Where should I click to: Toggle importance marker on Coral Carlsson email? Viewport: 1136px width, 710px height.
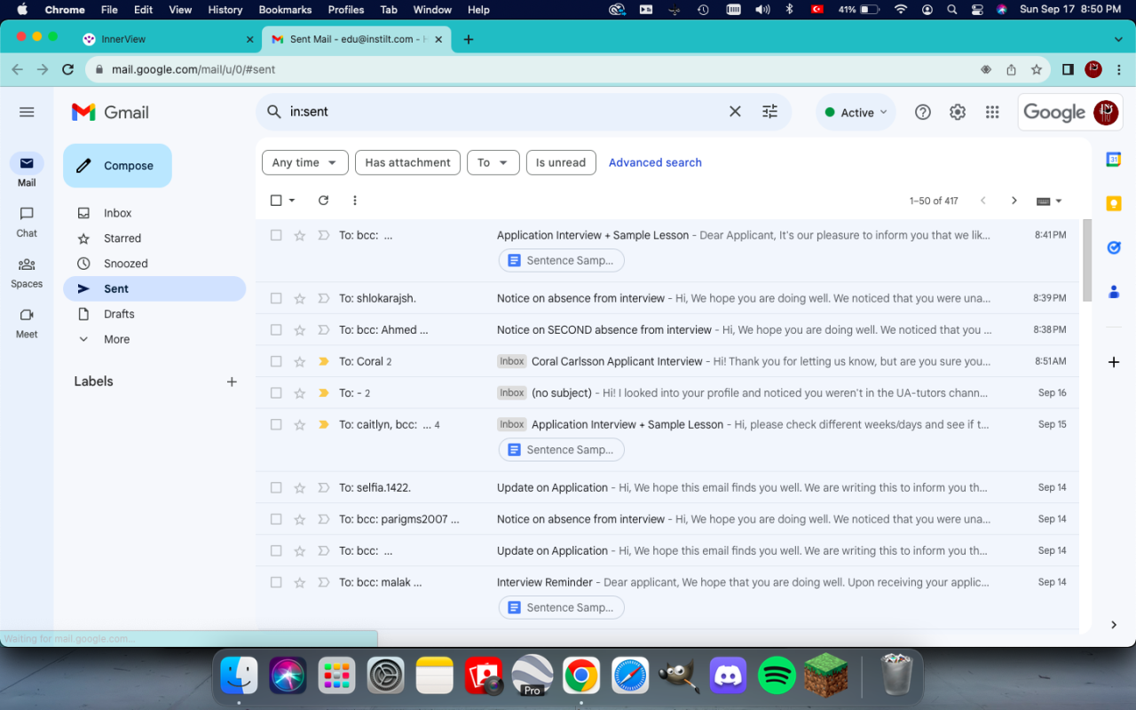click(323, 361)
